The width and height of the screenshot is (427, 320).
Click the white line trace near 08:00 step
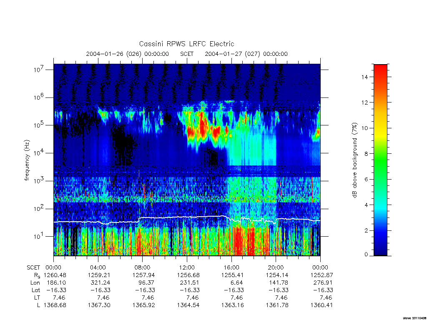click(x=139, y=219)
